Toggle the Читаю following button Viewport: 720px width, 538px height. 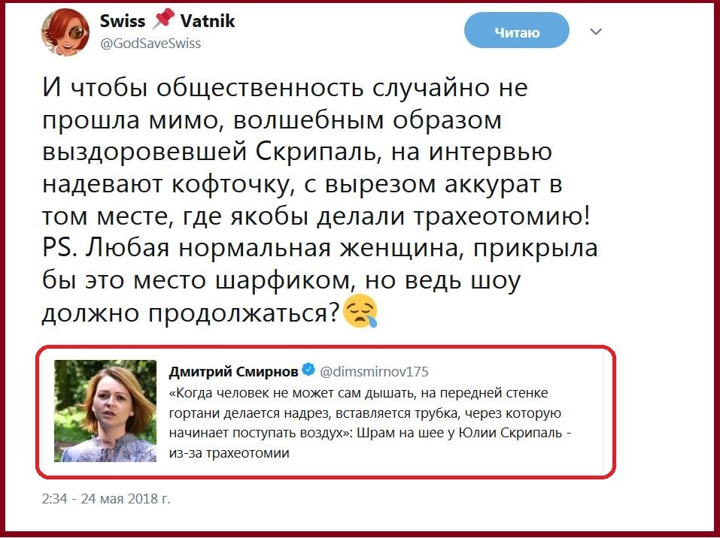coord(517,32)
